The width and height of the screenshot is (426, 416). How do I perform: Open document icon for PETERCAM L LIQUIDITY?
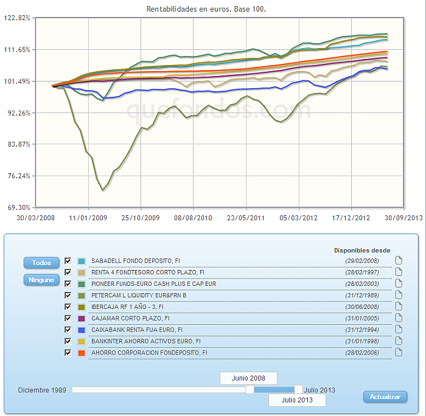(x=399, y=295)
